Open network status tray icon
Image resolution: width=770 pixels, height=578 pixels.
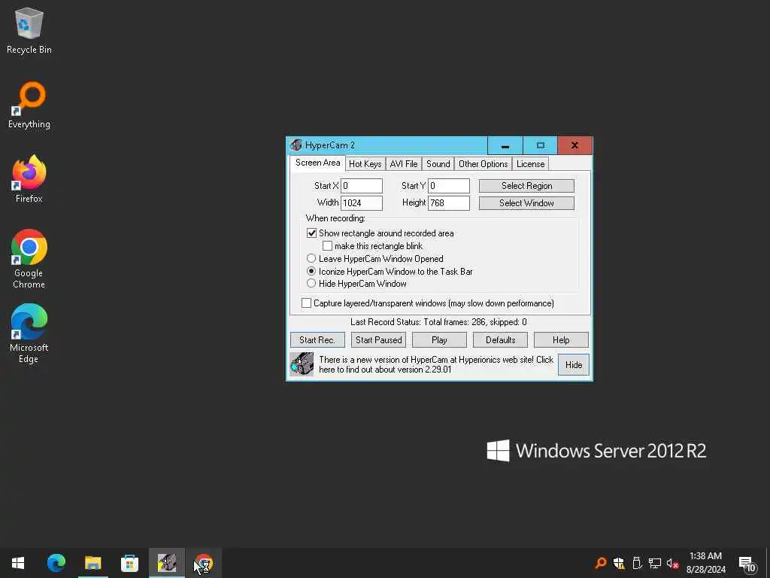tap(655, 563)
